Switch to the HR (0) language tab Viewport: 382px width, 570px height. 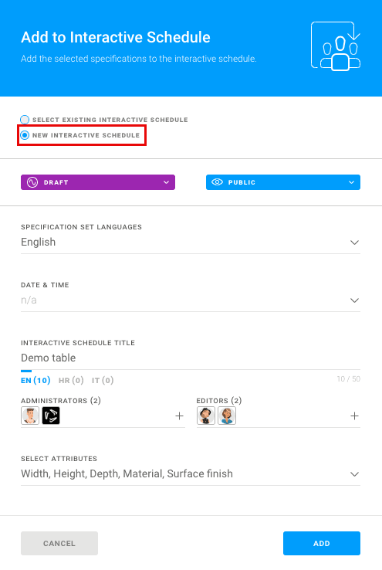point(71,380)
